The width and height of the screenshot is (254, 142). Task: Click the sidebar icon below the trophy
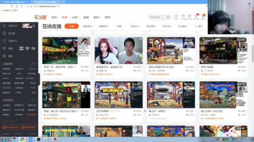pos(4,56)
